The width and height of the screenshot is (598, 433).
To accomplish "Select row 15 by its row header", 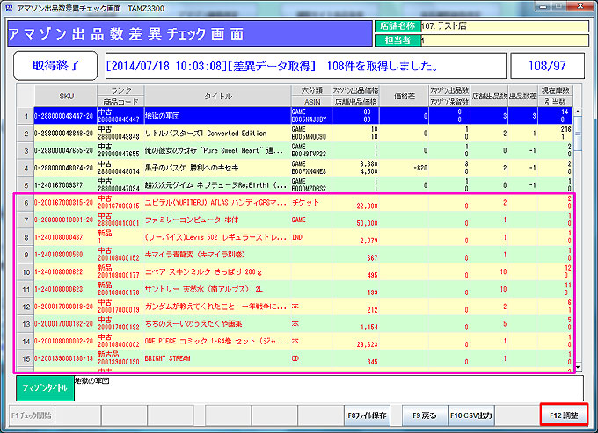I will [x=26, y=357].
